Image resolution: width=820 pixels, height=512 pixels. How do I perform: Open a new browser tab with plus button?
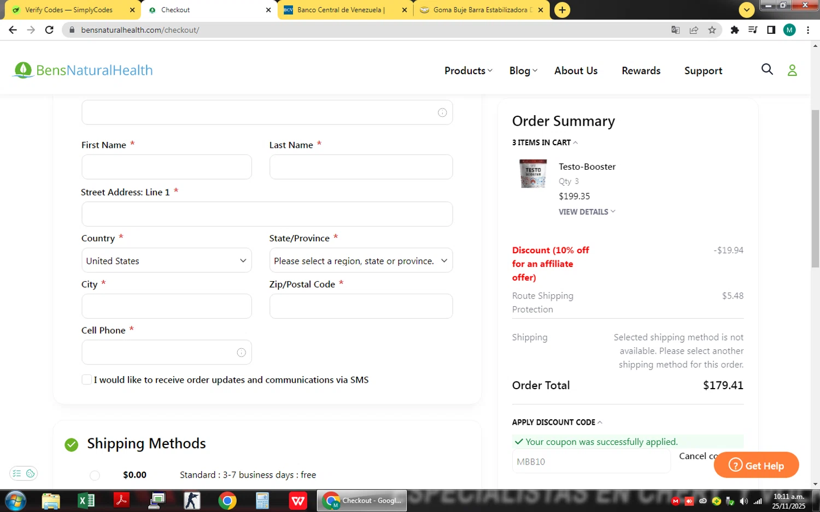click(562, 10)
